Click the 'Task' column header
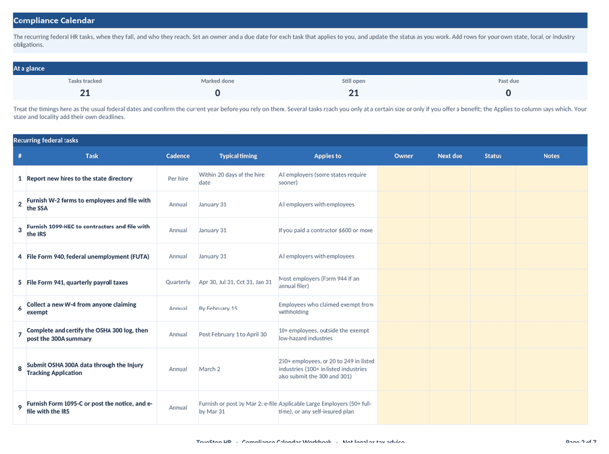Screen dimensions: 609x454 91,156
